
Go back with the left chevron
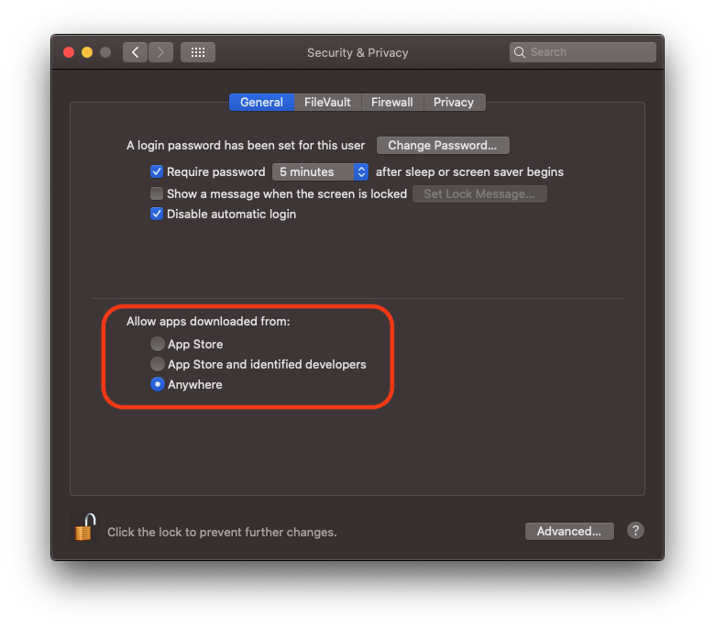(x=136, y=52)
